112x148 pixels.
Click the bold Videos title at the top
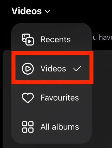(27, 11)
